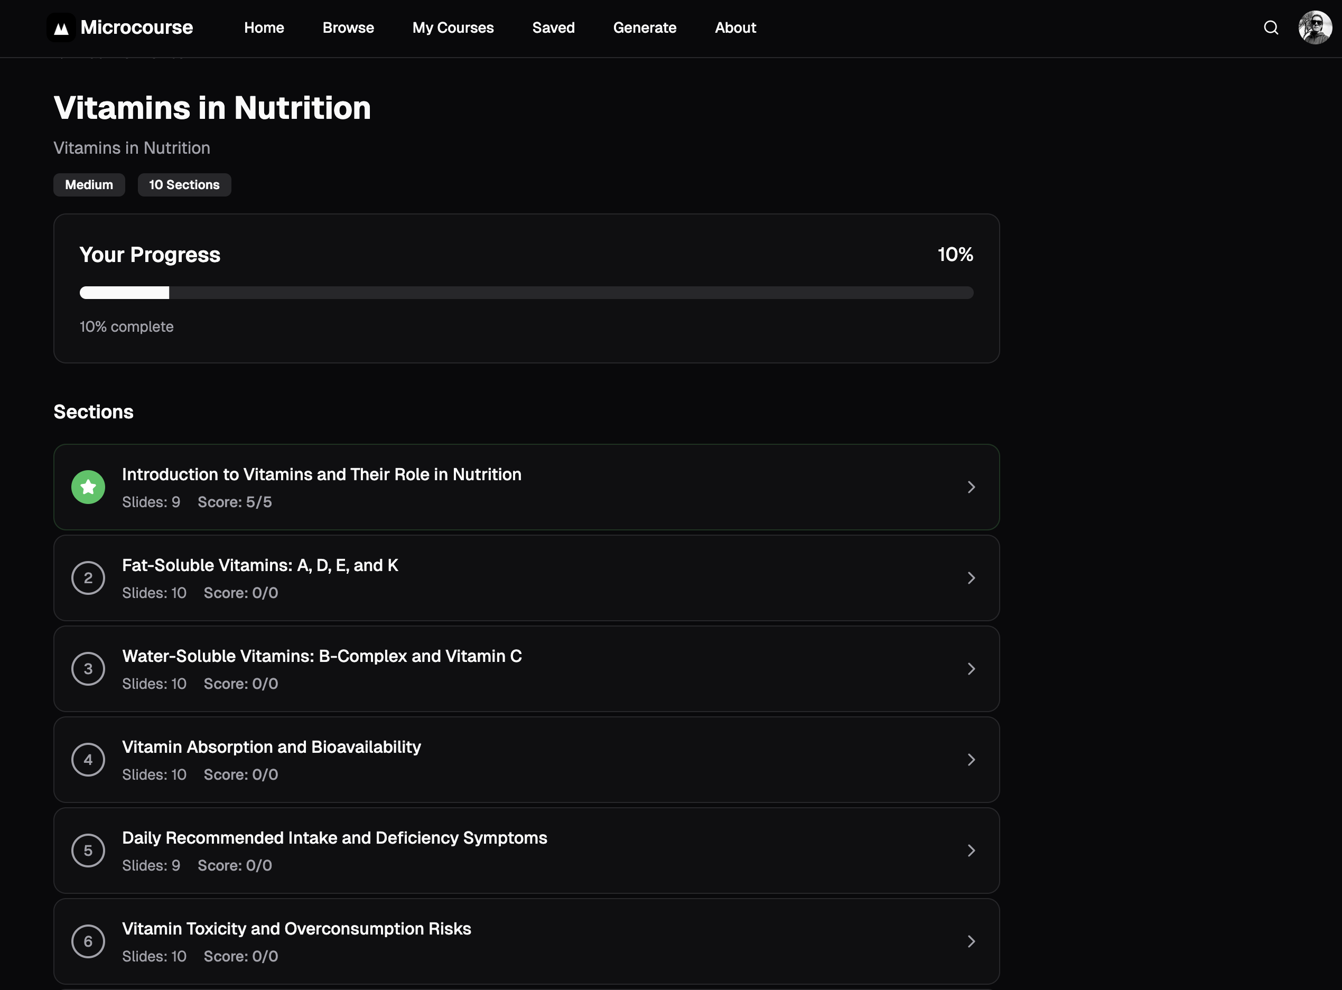
Task: Click the Microcourse logo icon
Action: click(61, 27)
